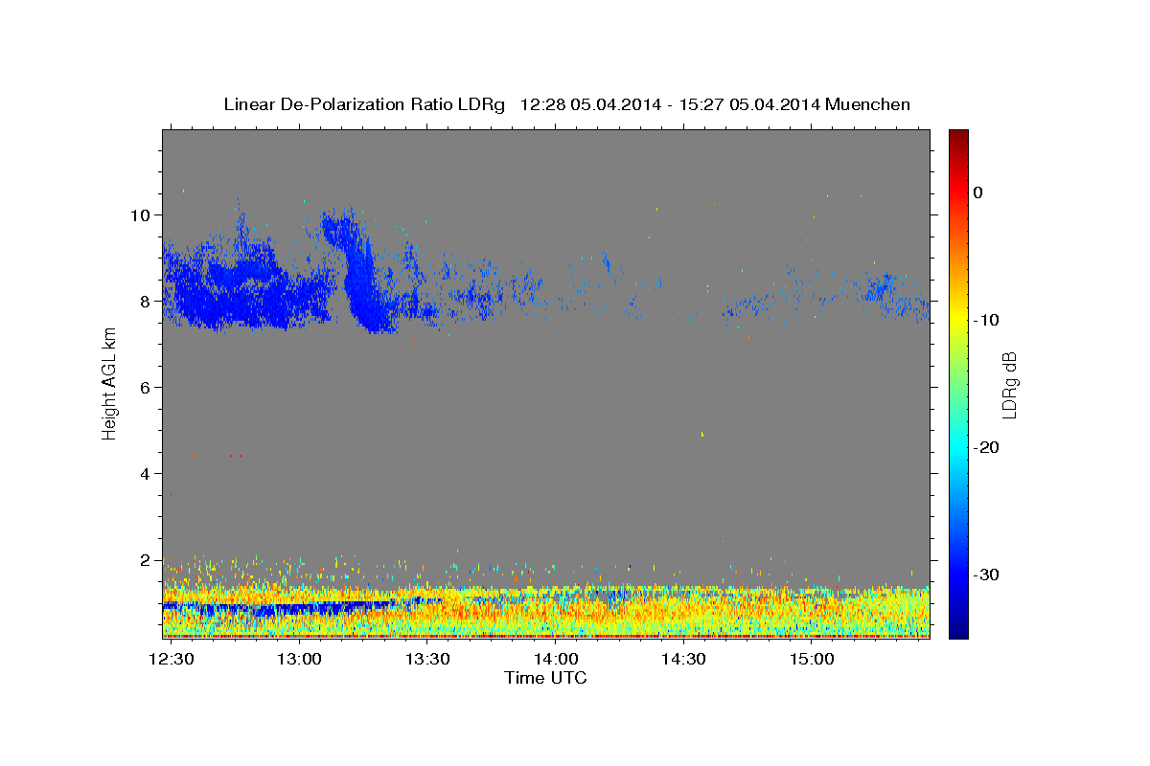Click the '12:30' time tick label

[x=172, y=660]
